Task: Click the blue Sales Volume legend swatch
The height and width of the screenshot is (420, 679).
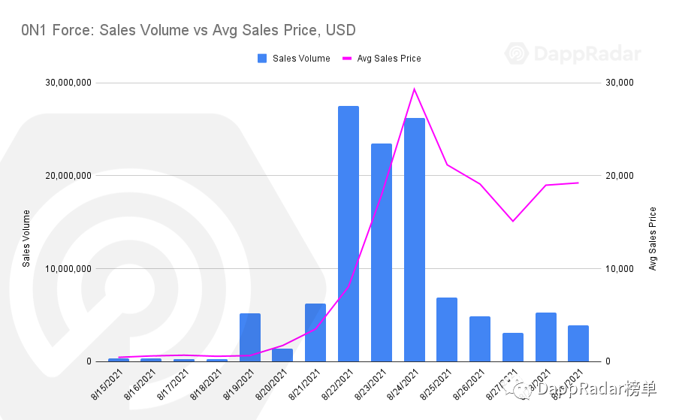Action: [x=262, y=58]
